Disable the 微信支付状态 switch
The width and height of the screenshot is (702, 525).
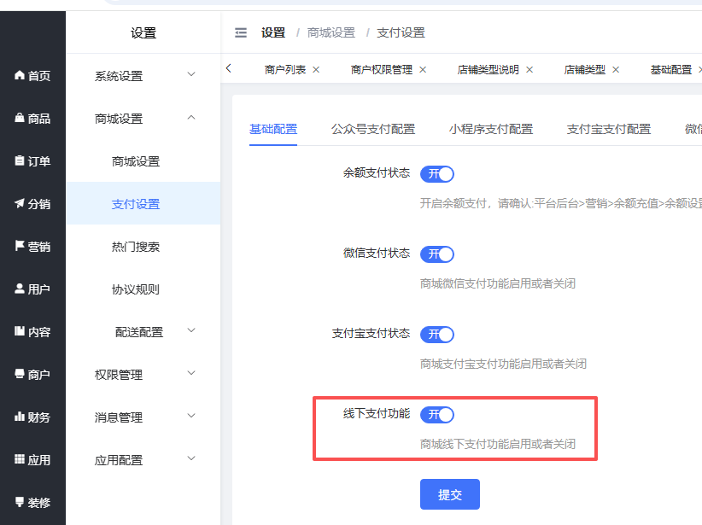(x=437, y=254)
